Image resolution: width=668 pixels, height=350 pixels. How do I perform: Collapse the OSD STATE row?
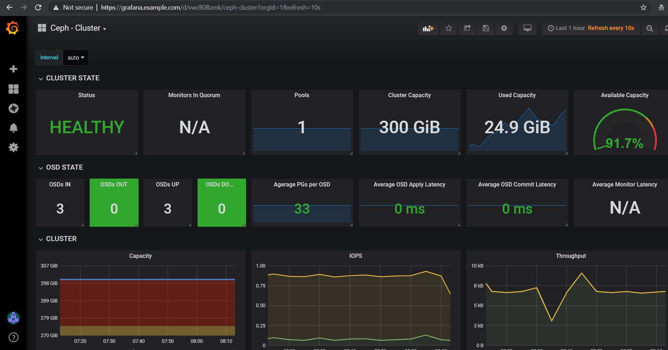click(64, 167)
